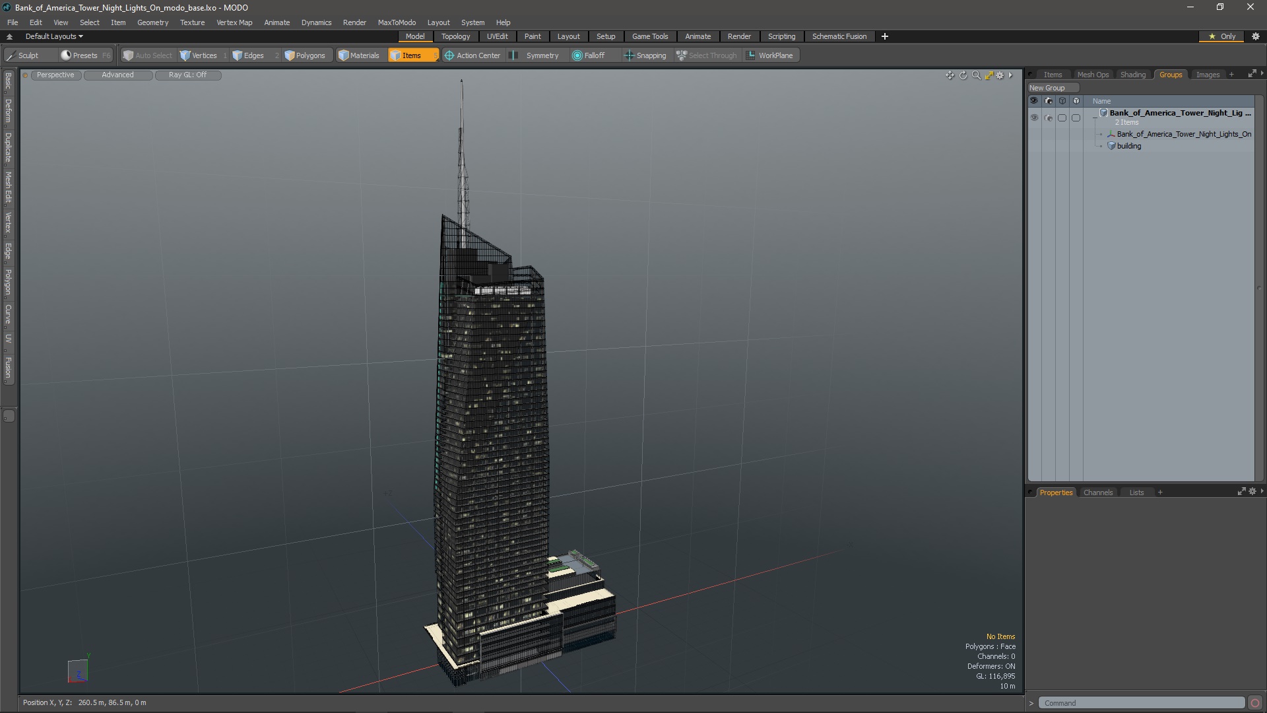Screen dimensions: 1267x713
Task: Open the Deform vertical sidebar tab
Action: point(8,111)
